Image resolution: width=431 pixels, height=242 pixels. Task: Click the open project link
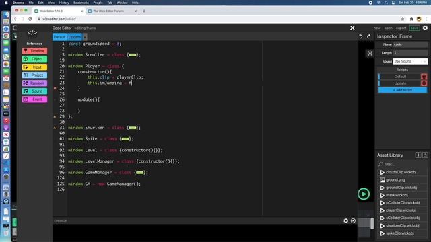(x=388, y=28)
